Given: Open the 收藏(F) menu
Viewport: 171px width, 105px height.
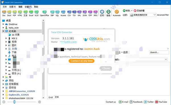Looking at the screenshot, I should click(x=28, y=7).
